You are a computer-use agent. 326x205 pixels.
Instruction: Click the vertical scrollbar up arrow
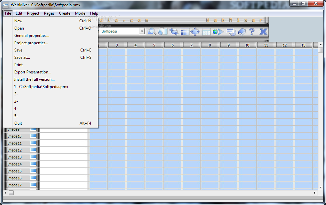click(321, 45)
